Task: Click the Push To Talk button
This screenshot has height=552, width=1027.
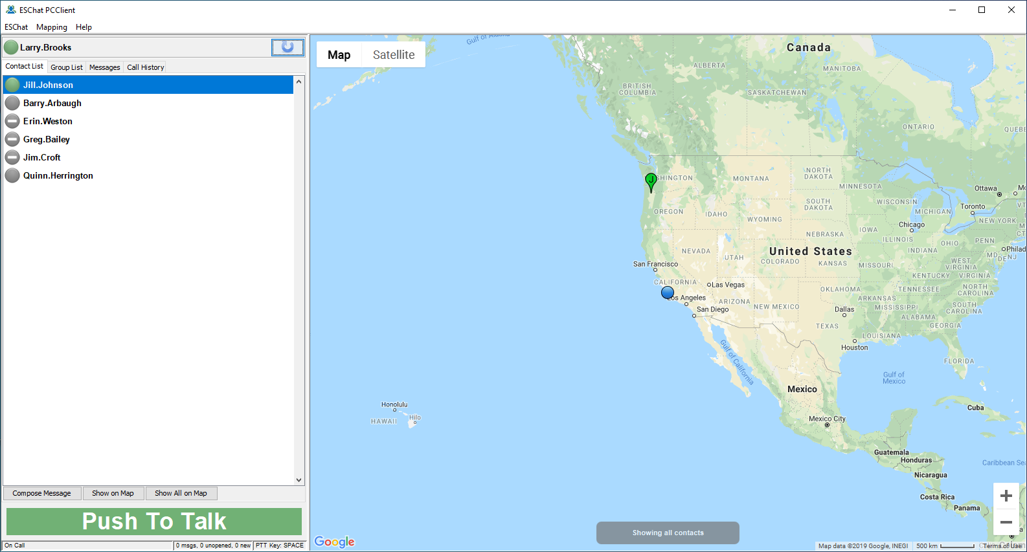Action: point(154,522)
